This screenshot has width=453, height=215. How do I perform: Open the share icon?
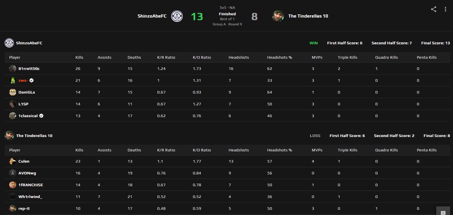pyautogui.click(x=433, y=9)
